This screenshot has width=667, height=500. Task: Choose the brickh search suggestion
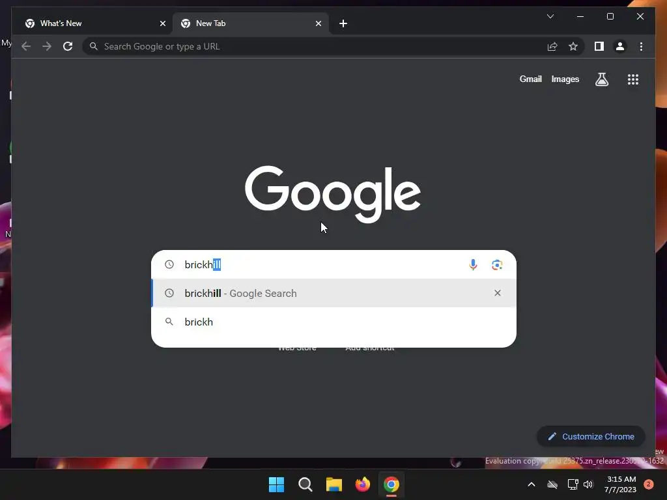click(334, 322)
